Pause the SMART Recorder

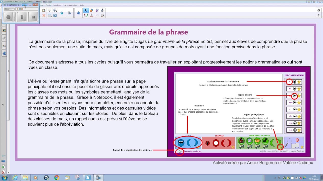coord(22,17)
